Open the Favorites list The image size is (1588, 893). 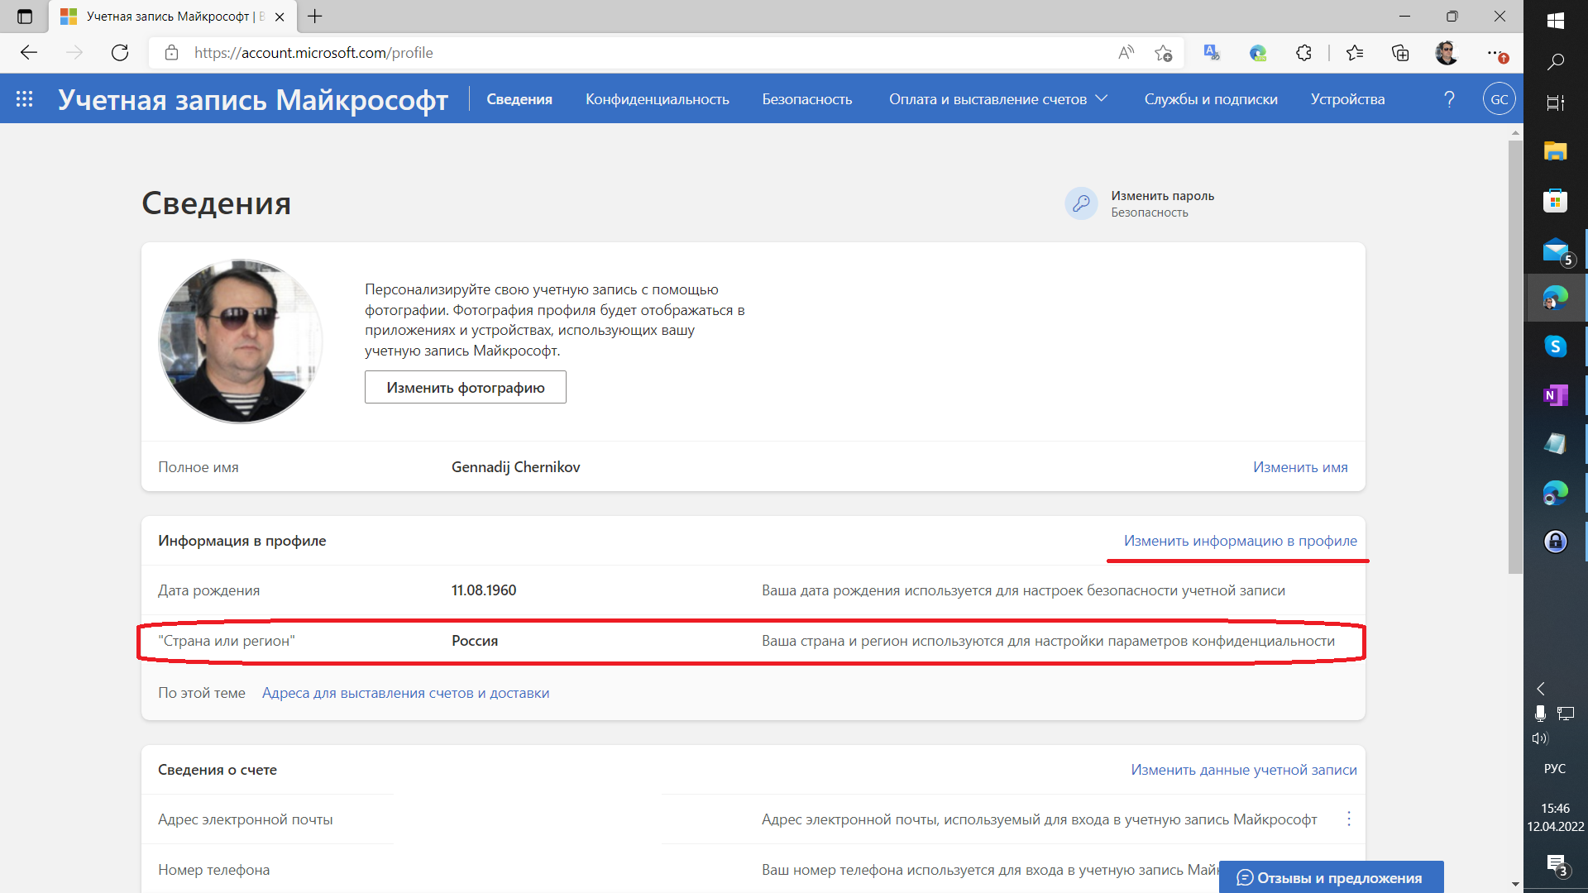[1354, 53]
